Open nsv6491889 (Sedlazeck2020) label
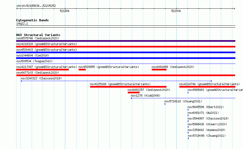The height and width of the screenshot is (149, 243). point(173,67)
